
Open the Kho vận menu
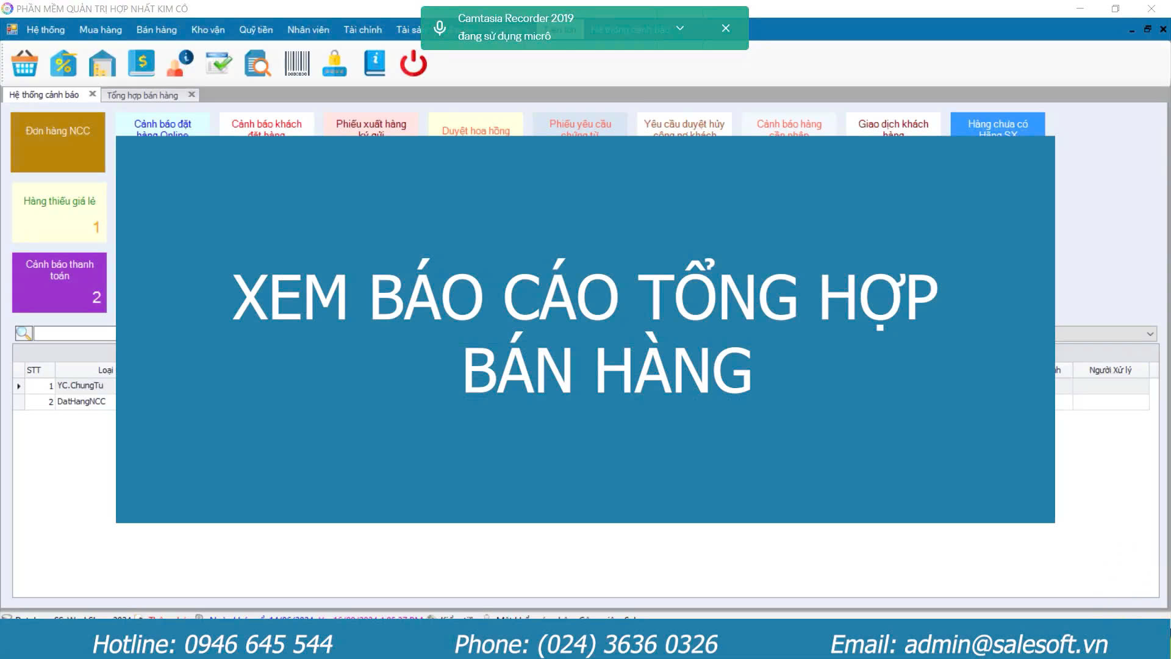[x=208, y=29]
